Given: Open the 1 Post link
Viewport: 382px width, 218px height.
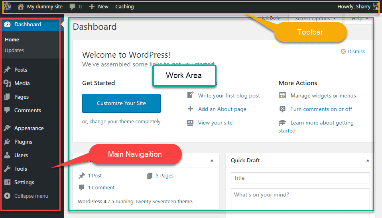Looking at the screenshot, I should (95, 176).
